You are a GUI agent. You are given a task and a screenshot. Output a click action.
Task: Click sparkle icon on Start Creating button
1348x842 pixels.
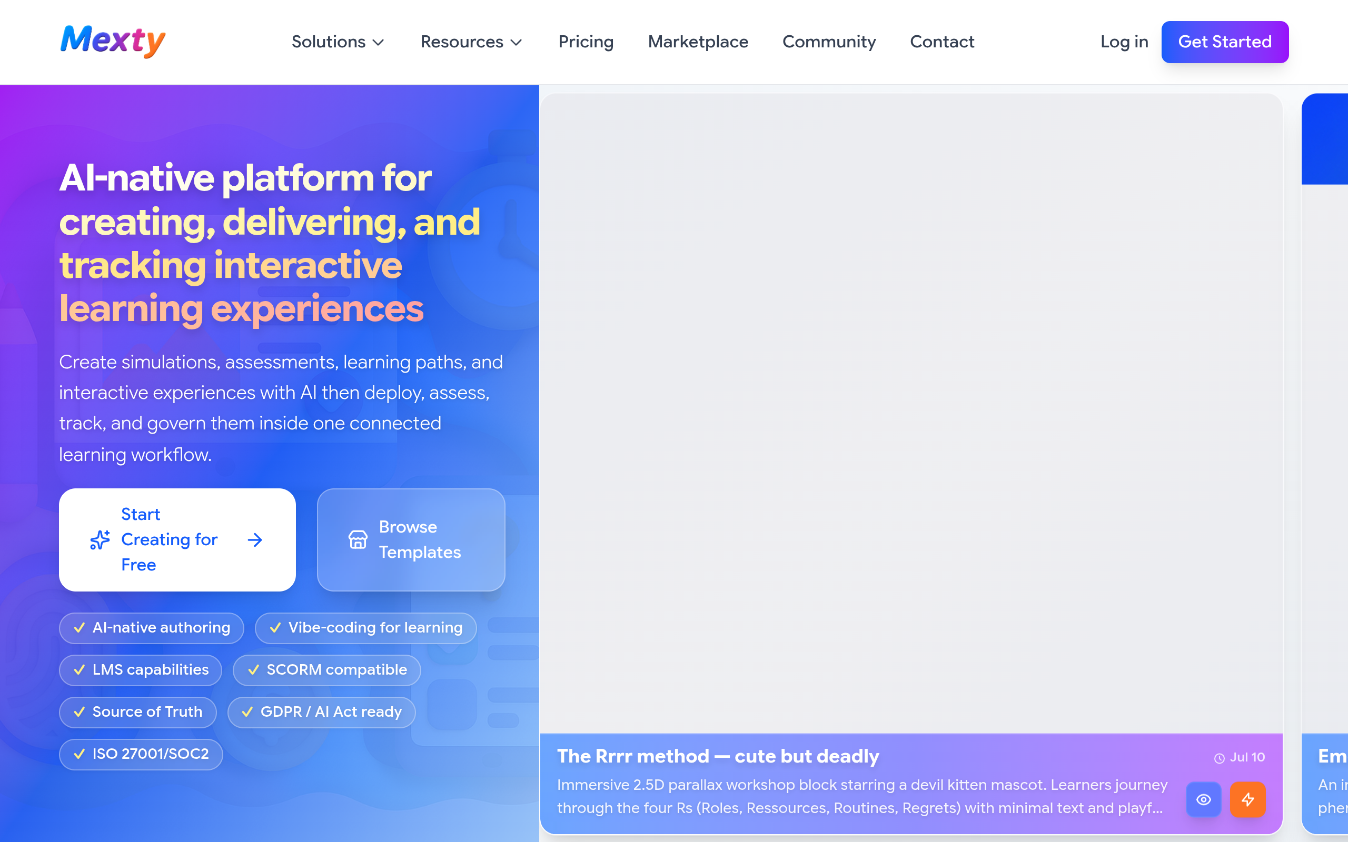click(x=100, y=539)
